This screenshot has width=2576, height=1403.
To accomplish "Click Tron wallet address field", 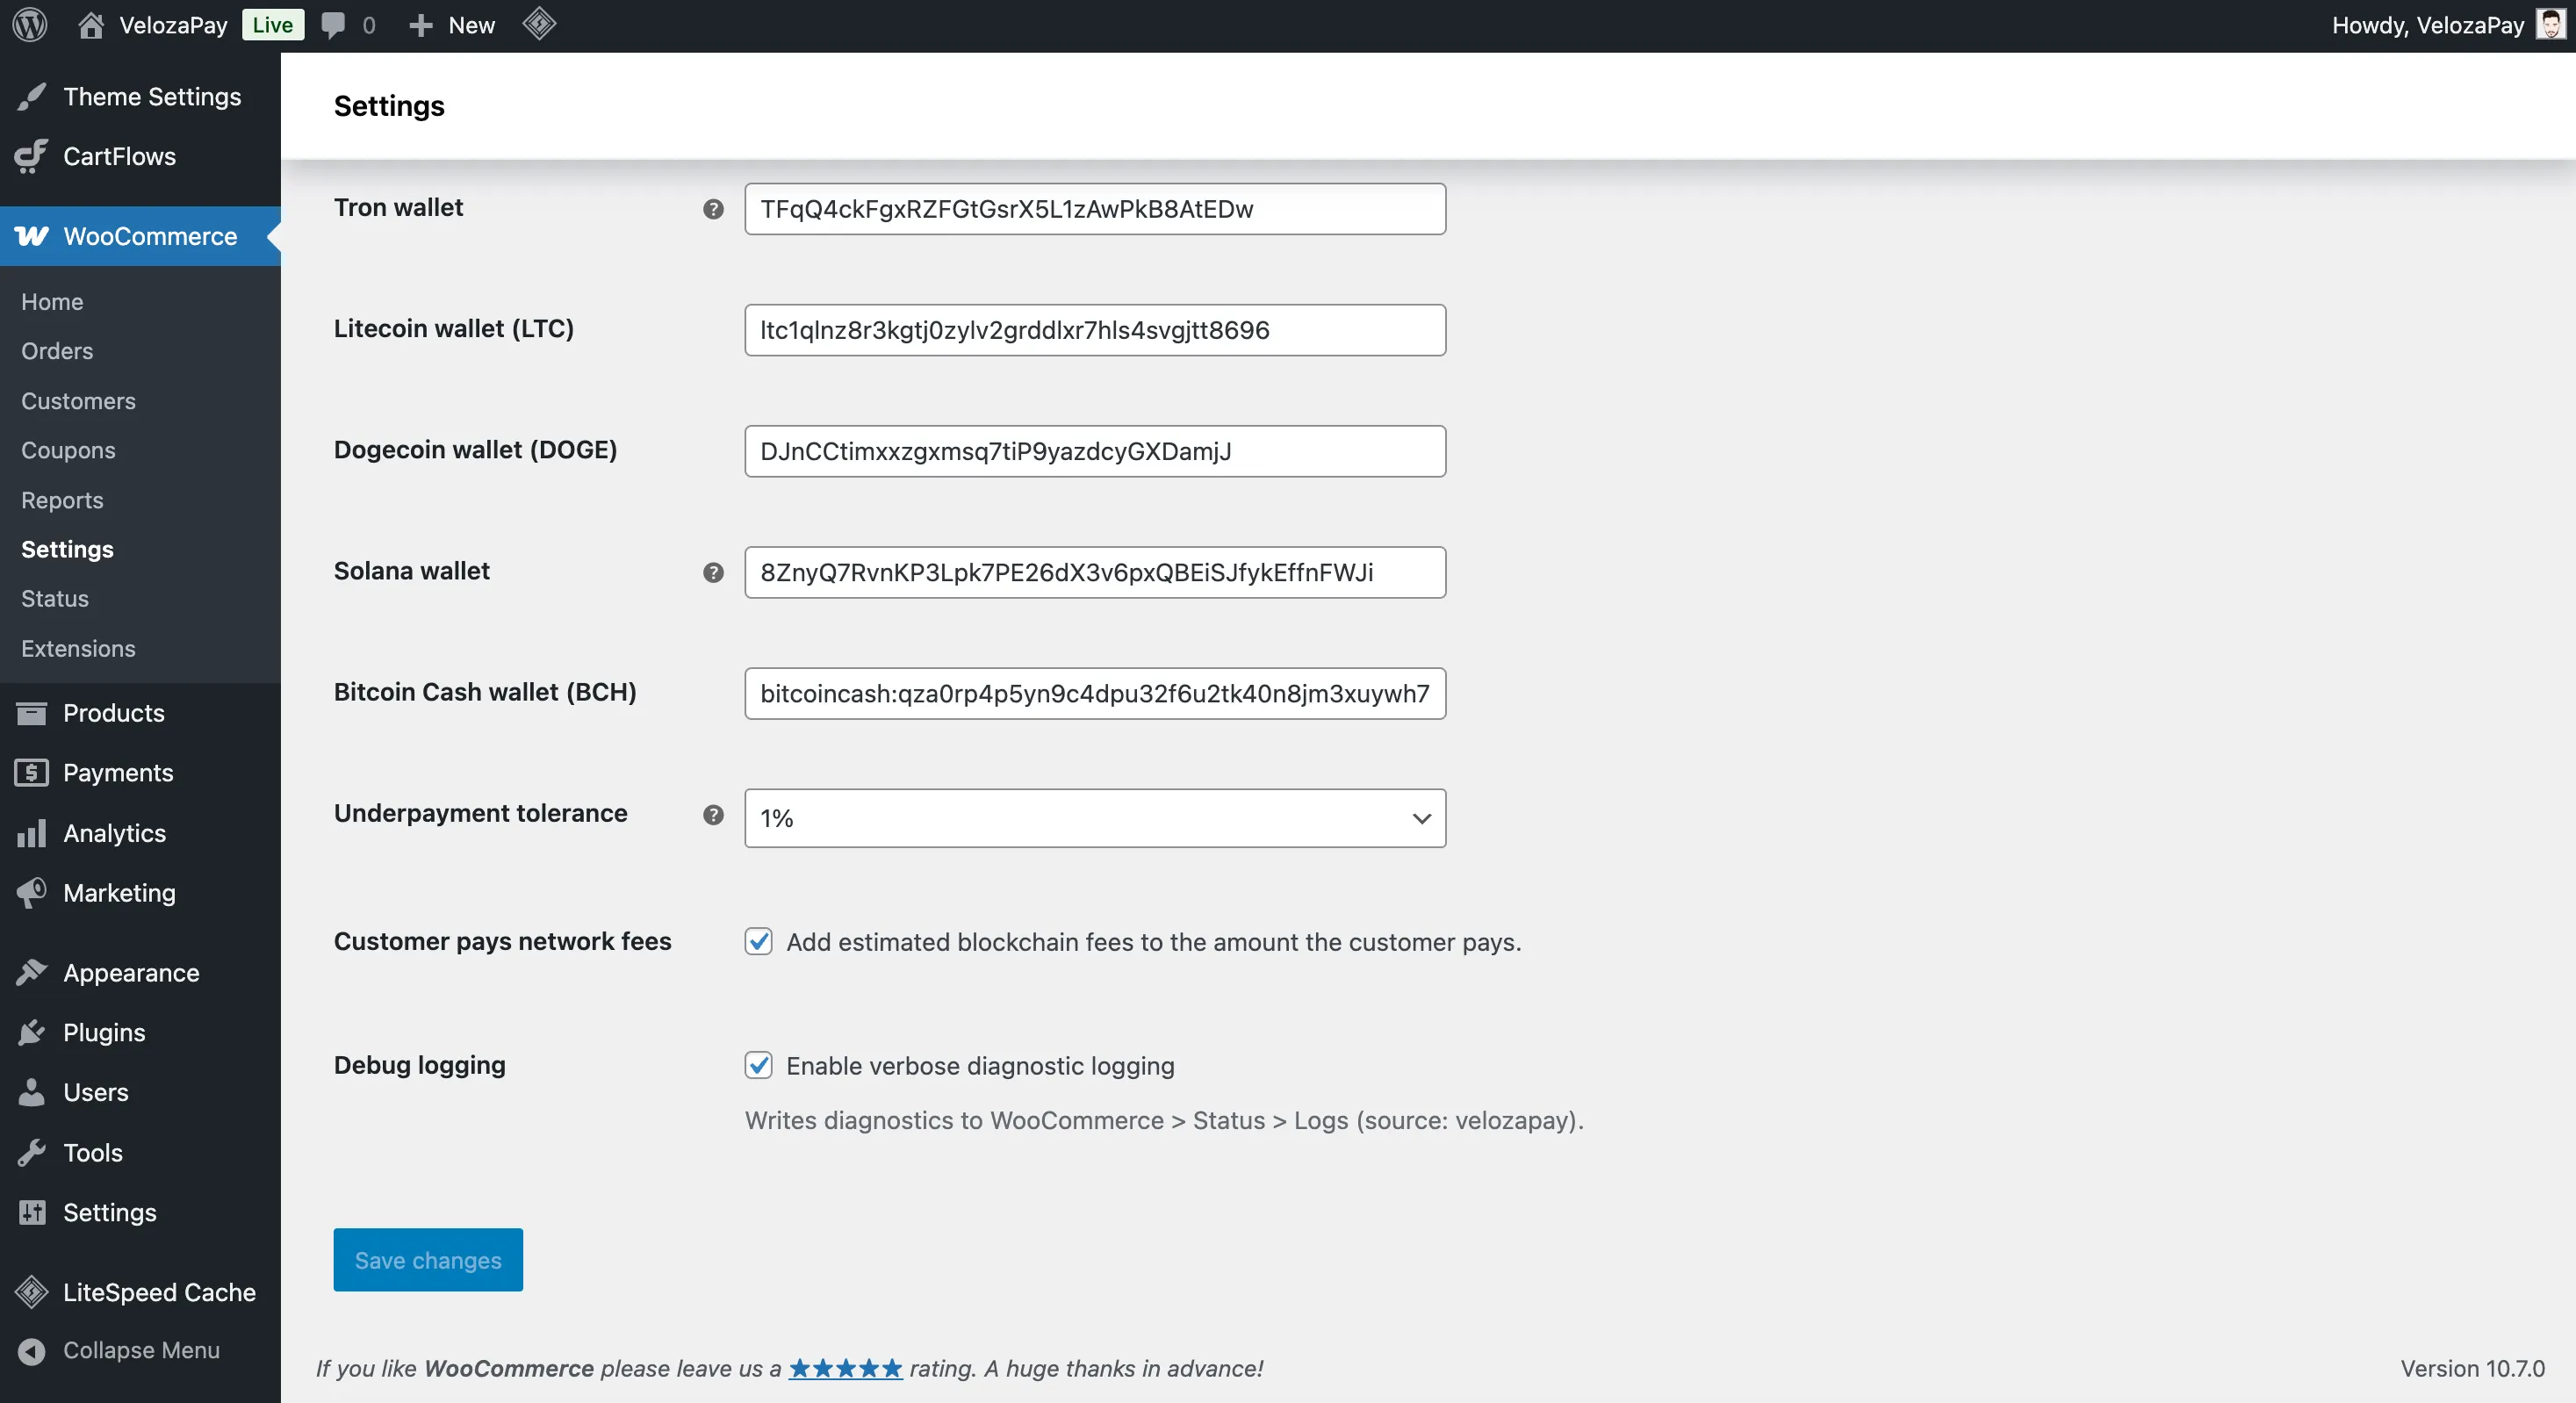I will [1095, 209].
